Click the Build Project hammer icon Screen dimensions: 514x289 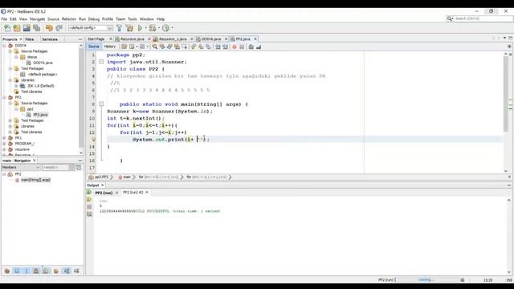coord(120,28)
